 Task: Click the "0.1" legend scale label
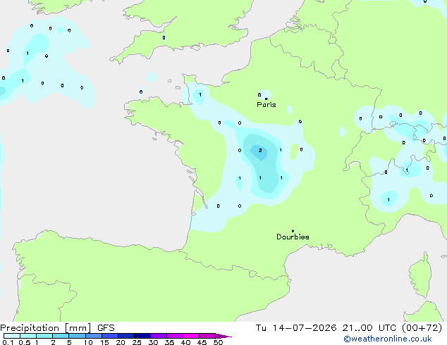8,342
